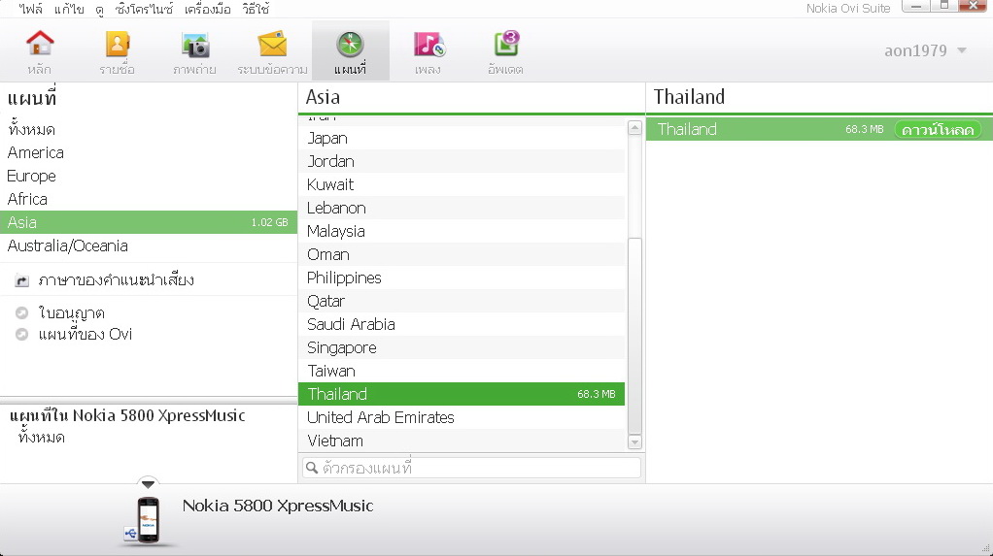
Task: Select the Asia region row
Action: point(149,222)
